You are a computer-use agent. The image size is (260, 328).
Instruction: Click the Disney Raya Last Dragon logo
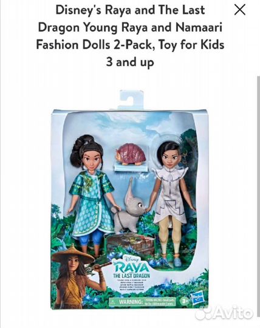pyautogui.click(x=132, y=268)
